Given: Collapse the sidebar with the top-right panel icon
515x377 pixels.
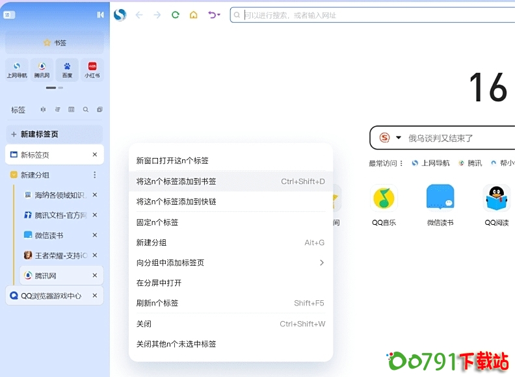Looking at the screenshot, I should tap(100, 14).
